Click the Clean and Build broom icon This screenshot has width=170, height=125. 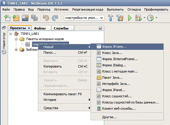tap(120, 18)
